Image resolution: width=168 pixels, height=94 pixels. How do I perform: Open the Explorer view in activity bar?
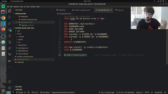point(9,11)
